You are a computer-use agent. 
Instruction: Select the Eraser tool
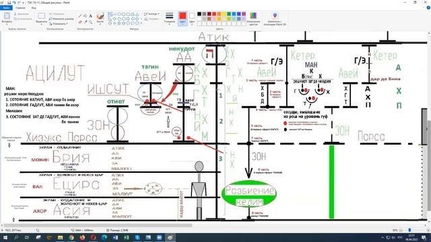tap(80, 22)
